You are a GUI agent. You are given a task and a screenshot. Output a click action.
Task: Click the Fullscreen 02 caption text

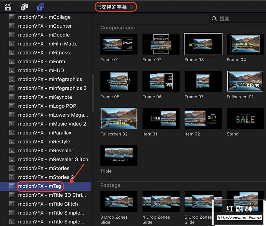coord(114,134)
